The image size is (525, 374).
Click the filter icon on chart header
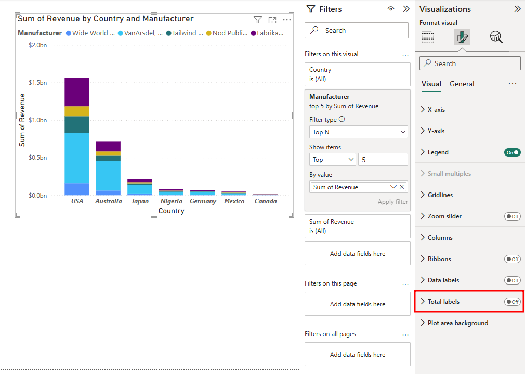pos(257,20)
